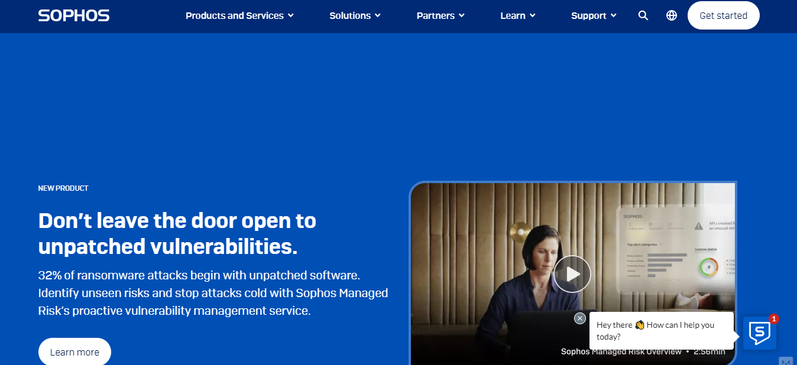Click the Learn more button
This screenshot has width=797, height=365.
[74, 352]
